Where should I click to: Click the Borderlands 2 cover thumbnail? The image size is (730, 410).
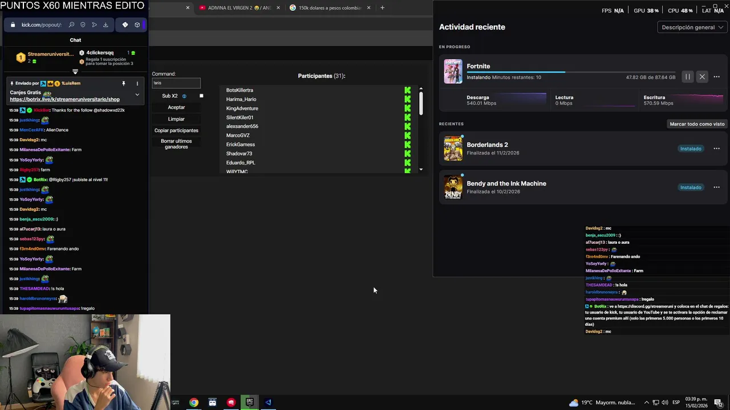pos(453,149)
